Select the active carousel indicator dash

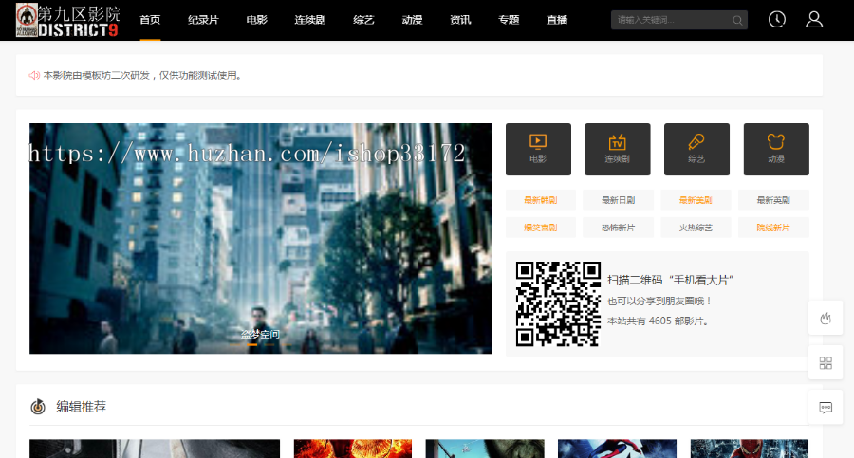point(252,345)
